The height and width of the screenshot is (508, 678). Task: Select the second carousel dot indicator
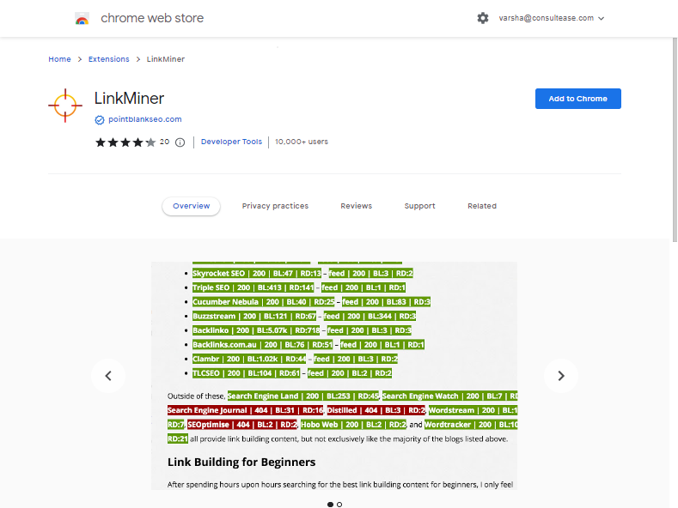coord(339,504)
